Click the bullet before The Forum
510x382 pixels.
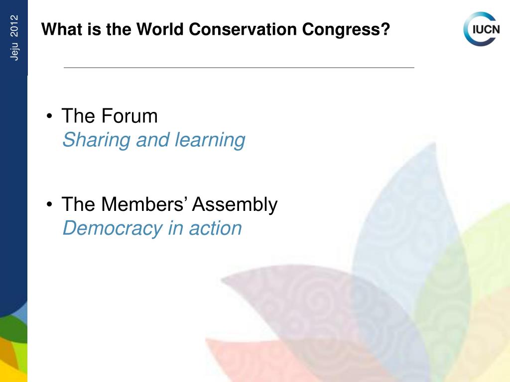49,116
